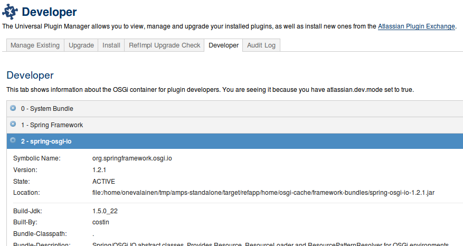Go to the Install tab
Image resolution: width=463 pixels, height=246 pixels.
[111, 45]
